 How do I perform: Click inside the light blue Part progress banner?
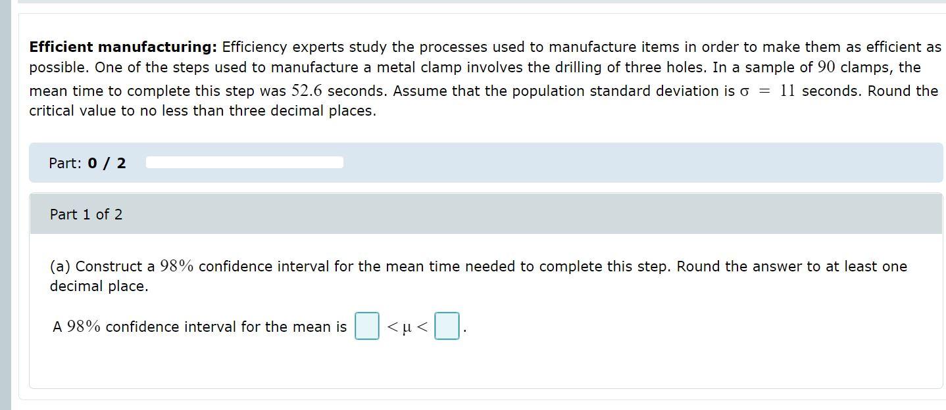(x=592, y=163)
